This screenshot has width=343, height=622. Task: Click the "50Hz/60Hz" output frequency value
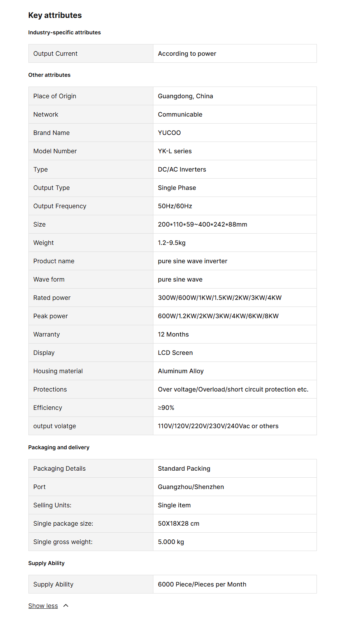(x=175, y=206)
